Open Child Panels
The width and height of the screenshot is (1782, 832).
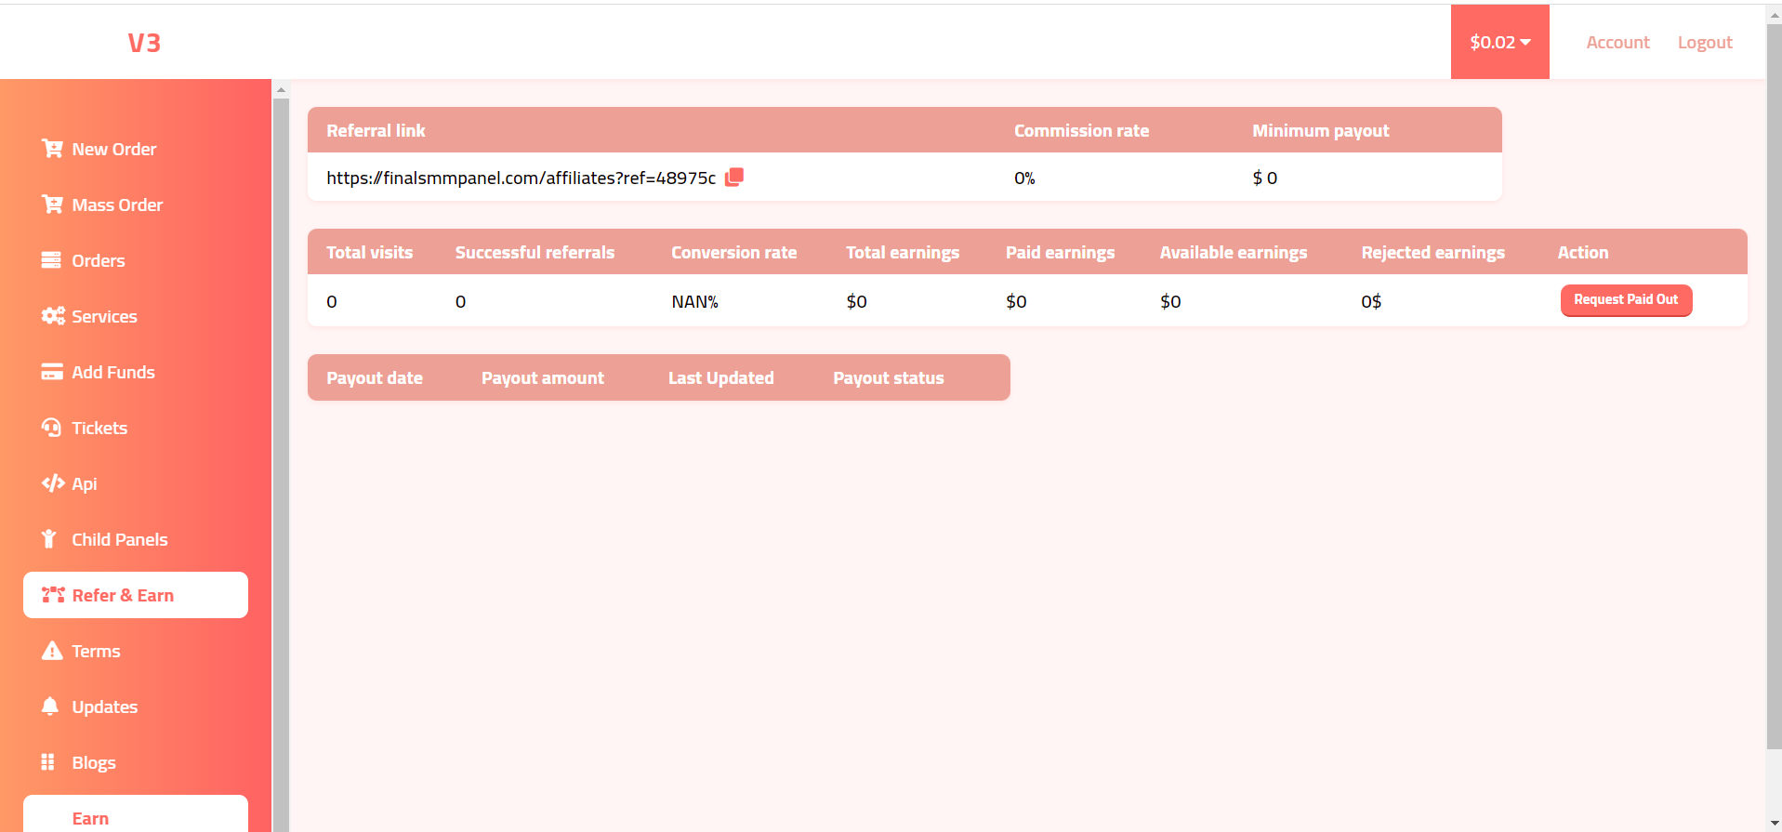136,539
